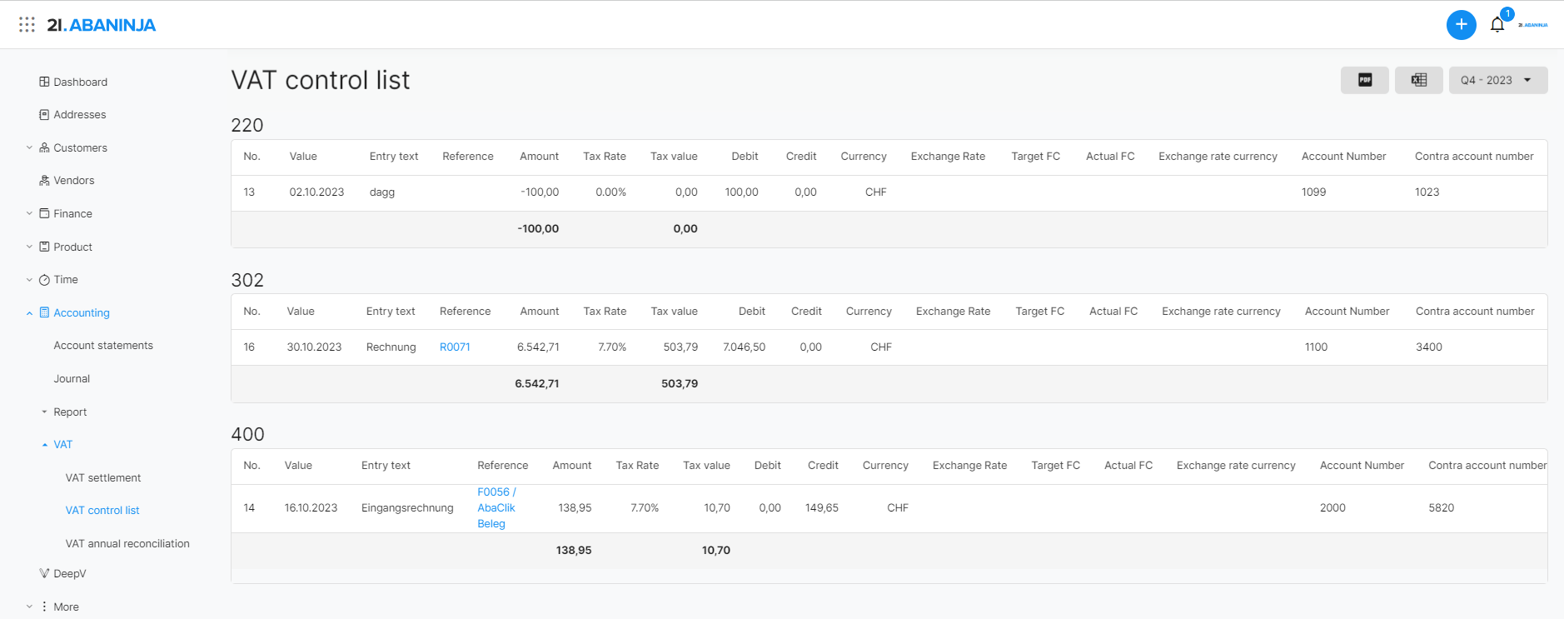Click the Eingangsrechnung entry text
This screenshot has height=619, width=1564.
click(407, 507)
